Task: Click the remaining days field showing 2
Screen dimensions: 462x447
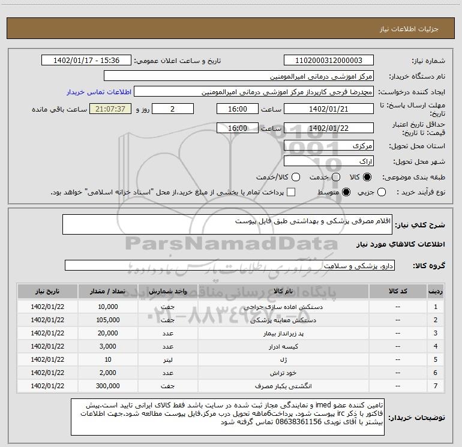Action: pos(173,109)
